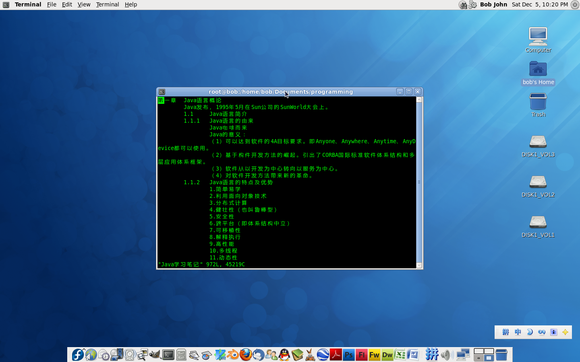580x362 pixels.
Task: Click the star setup icon in input toolbar
Action: (565, 332)
